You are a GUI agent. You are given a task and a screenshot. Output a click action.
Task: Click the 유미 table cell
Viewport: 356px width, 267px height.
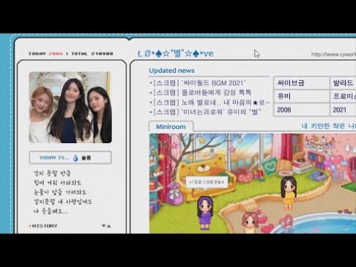pos(302,96)
